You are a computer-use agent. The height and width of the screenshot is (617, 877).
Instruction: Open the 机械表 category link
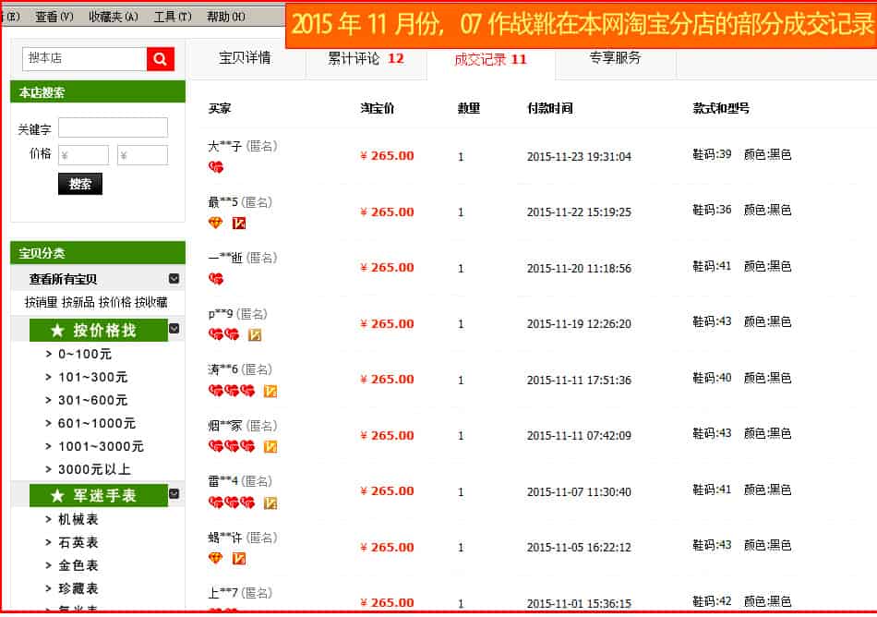pos(78,520)
